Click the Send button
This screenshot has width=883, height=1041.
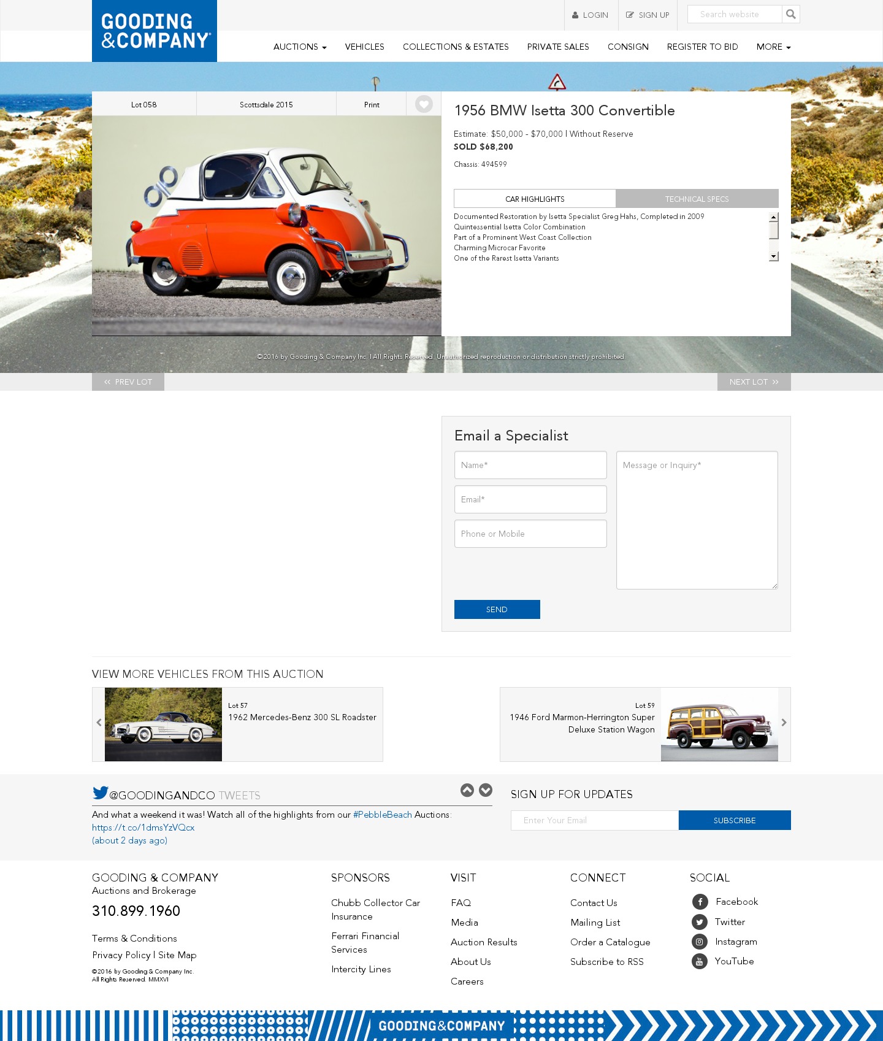pyautogui.click(x=497, y=609)
